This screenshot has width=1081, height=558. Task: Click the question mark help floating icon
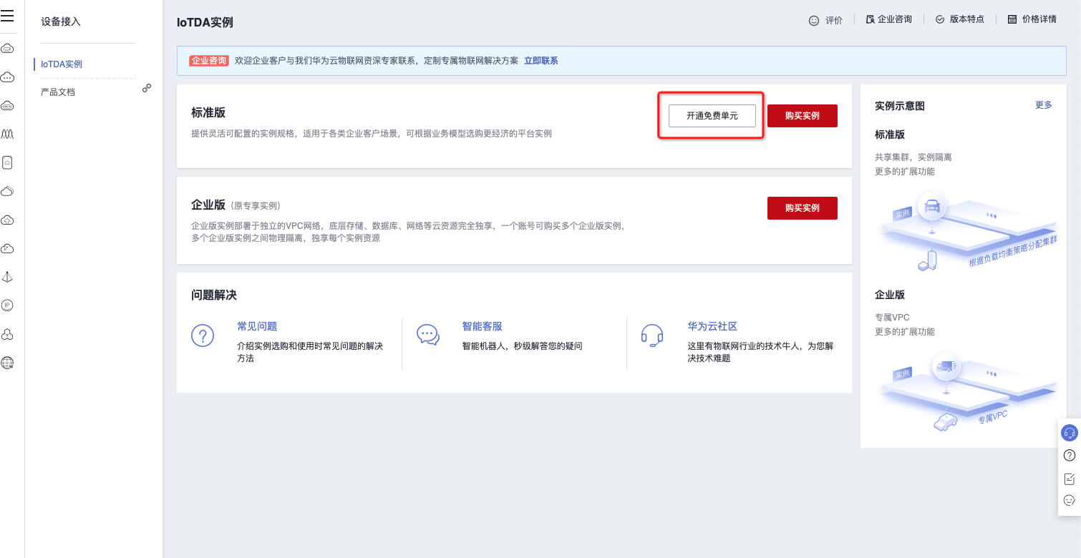(x=1070, y=456)
